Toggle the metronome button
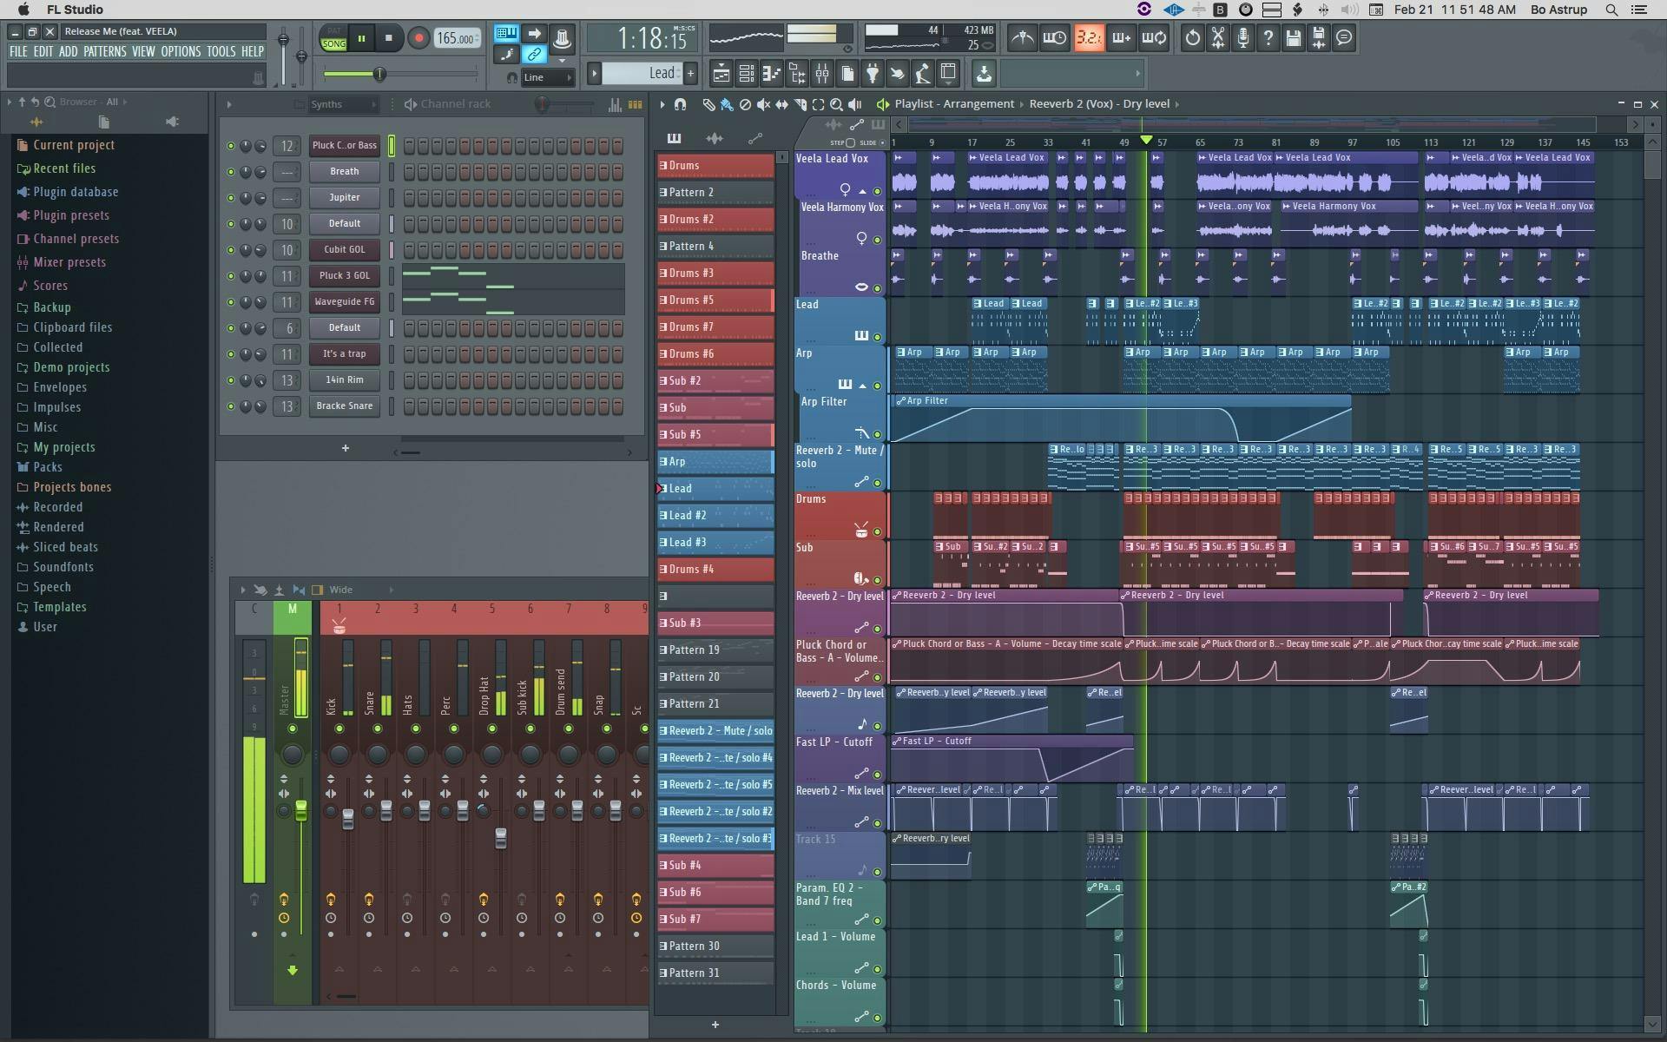 (x=1022, y=37)
